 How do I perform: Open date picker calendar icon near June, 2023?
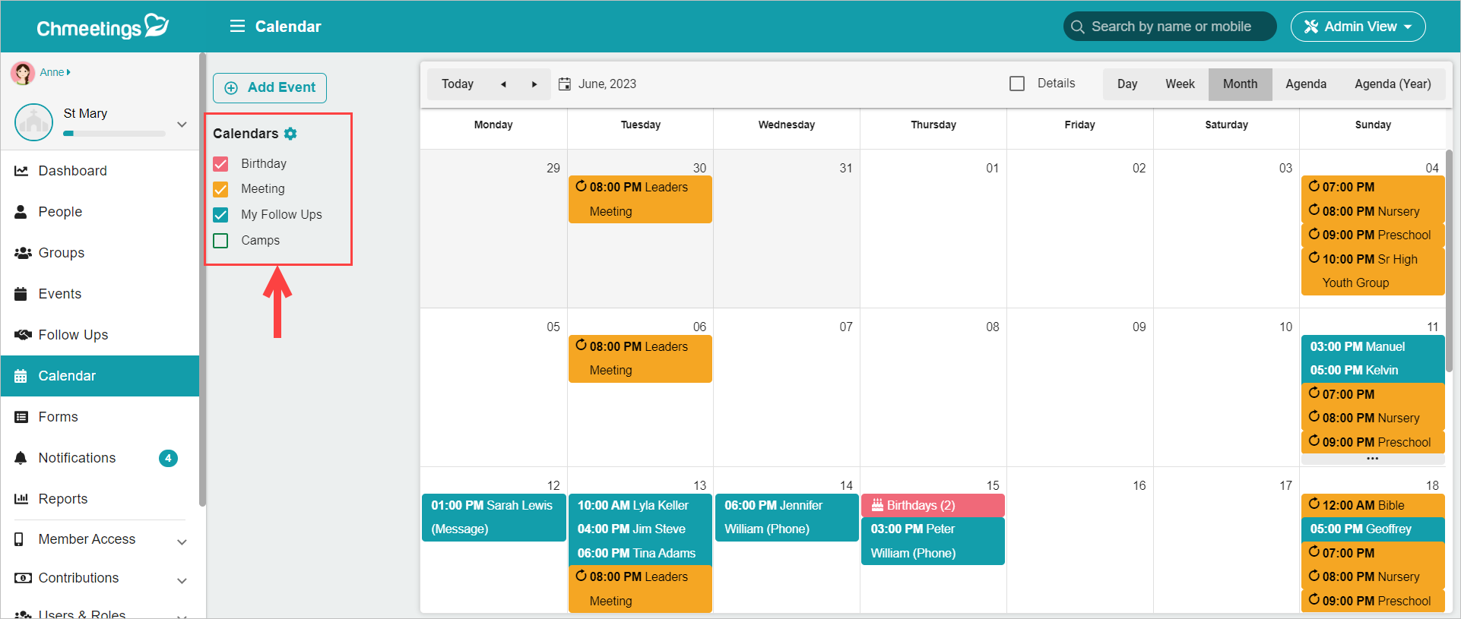coord(565,84)
